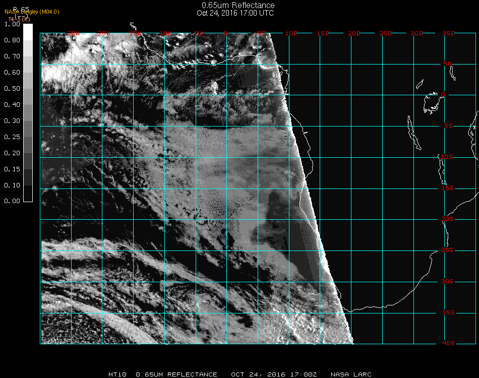This screenshot has width=479, height=378.
Task: Click the 15E longitude label
Action: coord(323,33)
